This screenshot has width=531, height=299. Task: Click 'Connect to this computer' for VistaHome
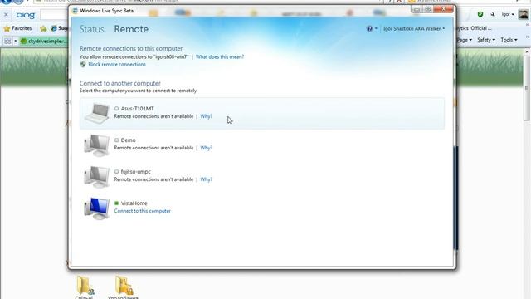click(x=142, y=211)
